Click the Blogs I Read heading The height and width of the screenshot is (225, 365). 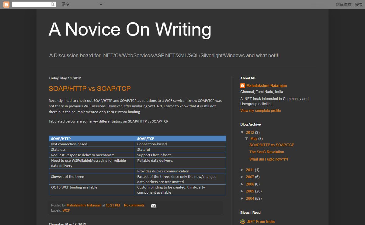tap(250, 213)
